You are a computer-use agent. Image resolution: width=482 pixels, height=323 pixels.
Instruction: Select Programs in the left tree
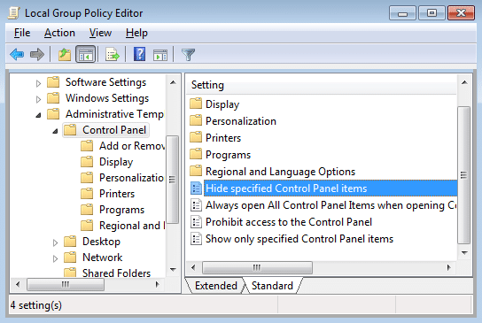point(121,210)
